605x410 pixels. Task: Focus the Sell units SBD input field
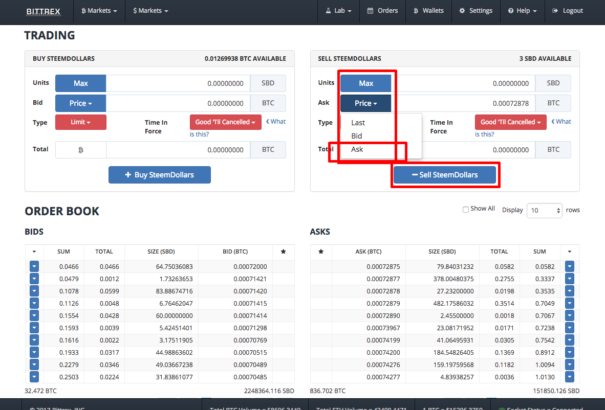(x=463, y=83)
